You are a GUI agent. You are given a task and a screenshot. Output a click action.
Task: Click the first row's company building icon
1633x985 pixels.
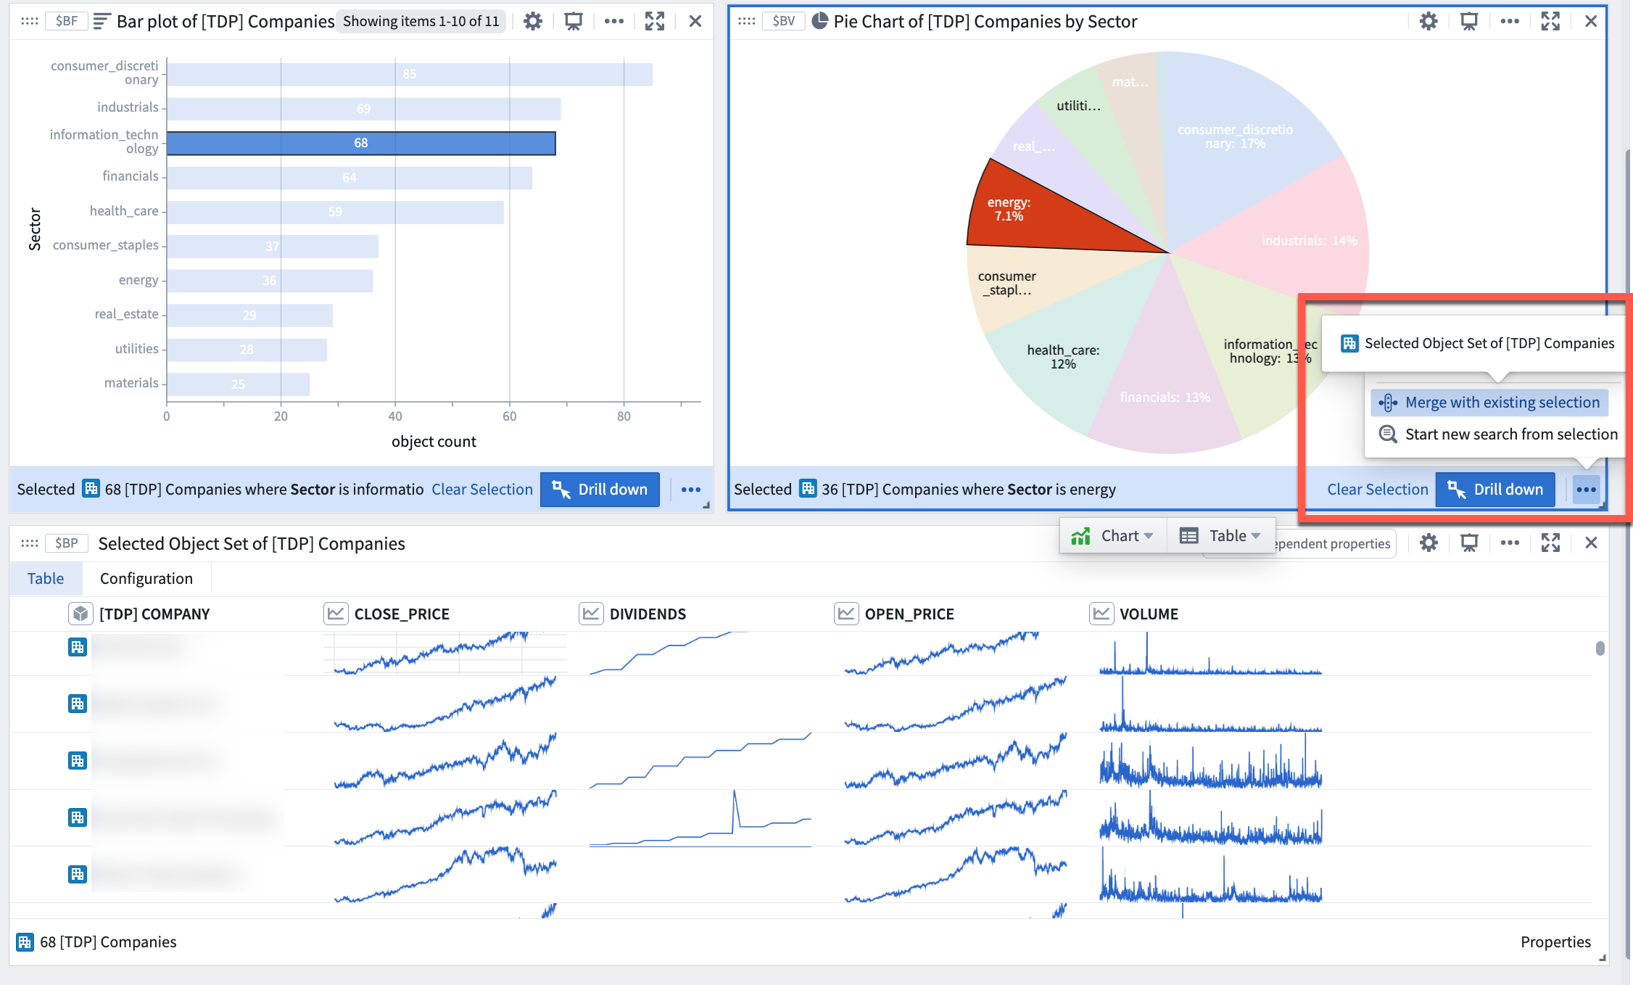click(x=78, y=647)
